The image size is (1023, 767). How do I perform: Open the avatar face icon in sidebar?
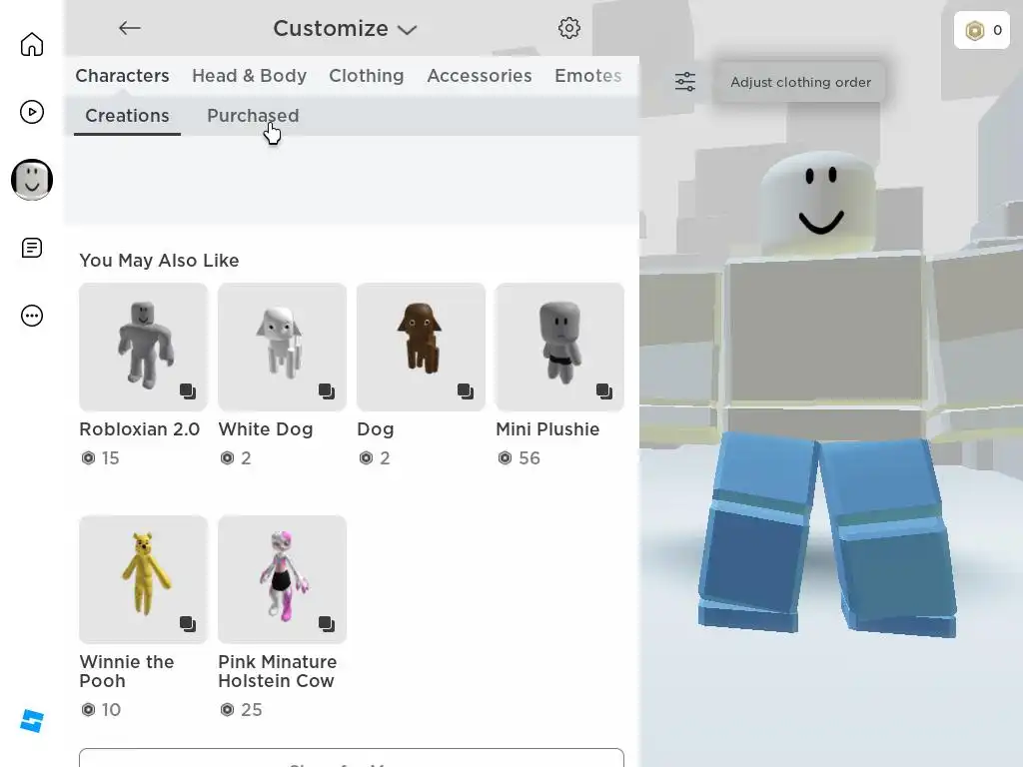(x=31, y=180)
